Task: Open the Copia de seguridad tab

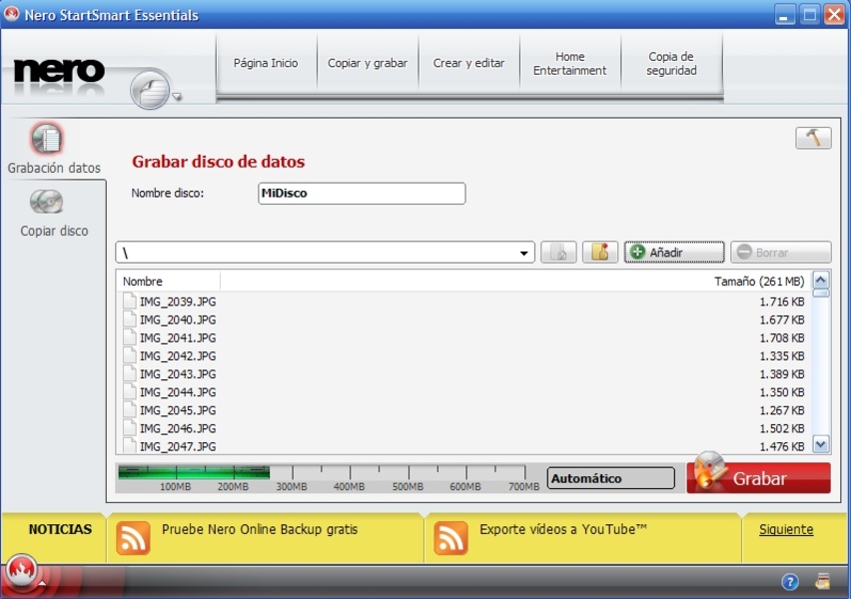Action: [671, 64]
